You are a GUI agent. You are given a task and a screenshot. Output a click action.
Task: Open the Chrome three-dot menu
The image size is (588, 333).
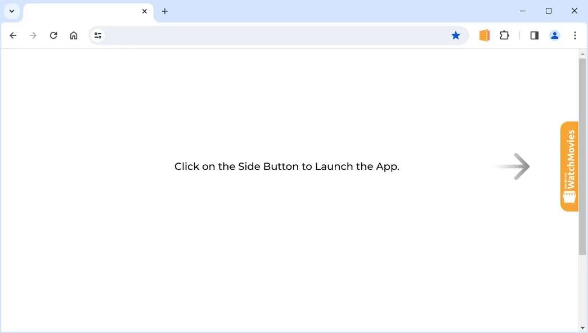[574, 35]
